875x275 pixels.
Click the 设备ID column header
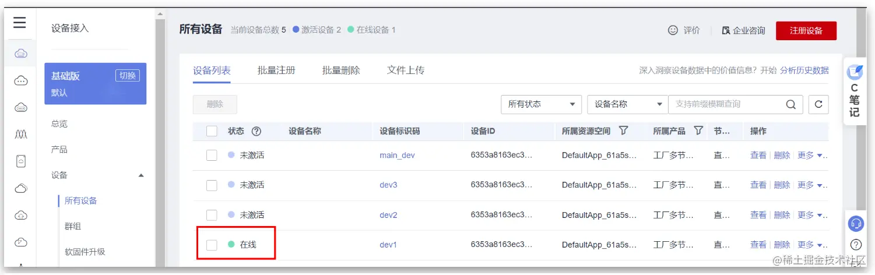pos(483,131)
